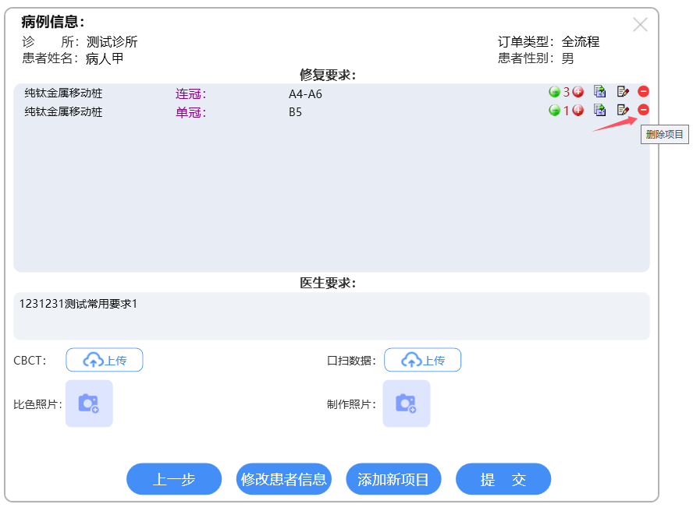Add a production photo
Viewport: 693px width, 511px height.
point(406,404)
